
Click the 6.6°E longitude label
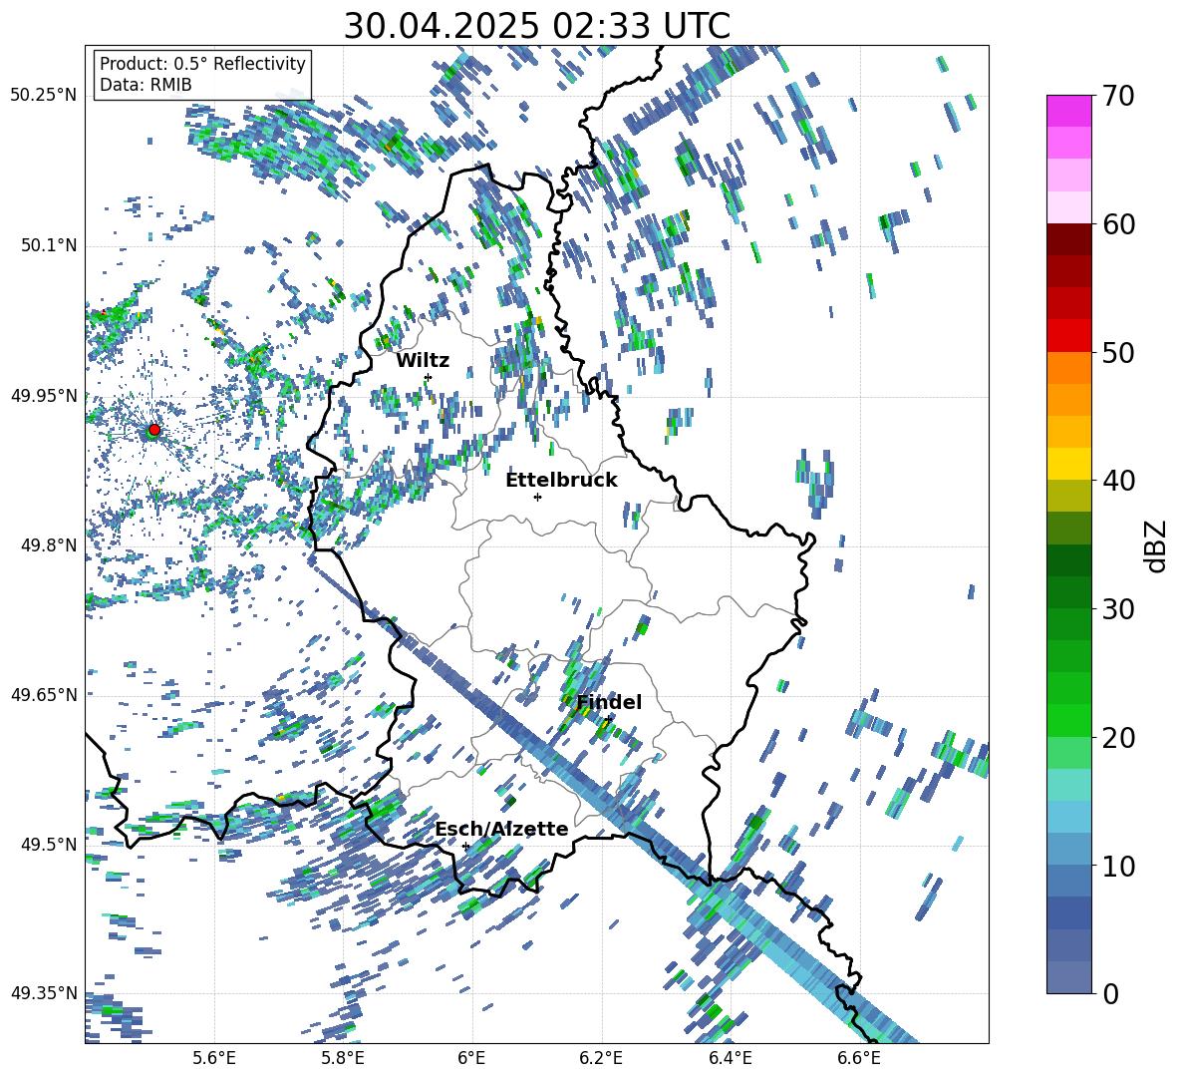tap(859, 1059)
